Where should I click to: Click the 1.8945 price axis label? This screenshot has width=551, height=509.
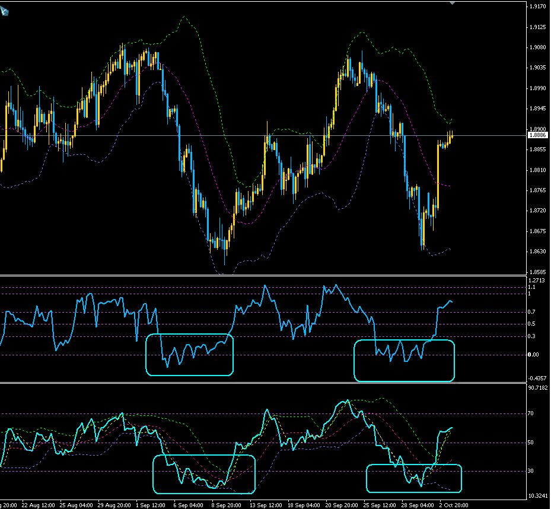point(537,109)
